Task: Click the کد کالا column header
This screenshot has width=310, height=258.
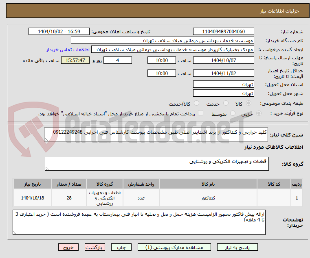Action: (274, 184)
